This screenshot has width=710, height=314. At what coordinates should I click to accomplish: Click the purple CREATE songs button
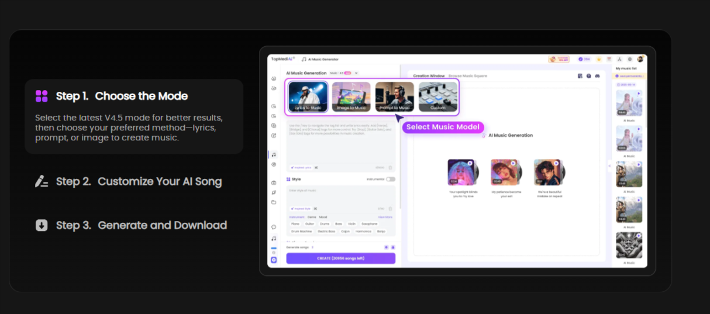click(340, 258)
